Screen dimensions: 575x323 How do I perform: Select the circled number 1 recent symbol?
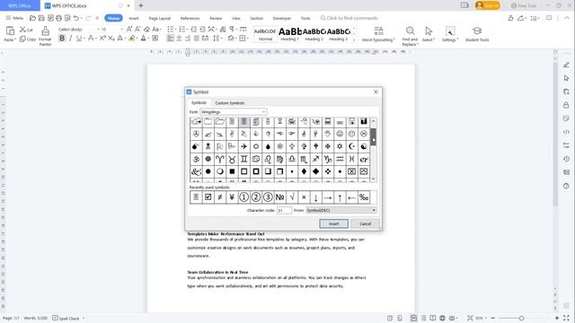pyautogui.click(x=243, y=197)
